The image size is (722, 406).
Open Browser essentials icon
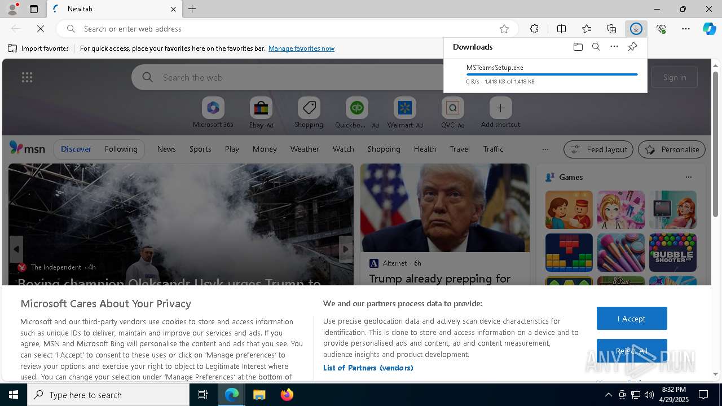click(661, 29)
